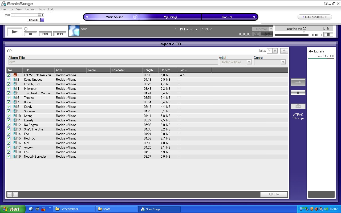The image size is (341, 213).
Task: Expand the Music Source dropdown arrow
Action: (87, 17)
